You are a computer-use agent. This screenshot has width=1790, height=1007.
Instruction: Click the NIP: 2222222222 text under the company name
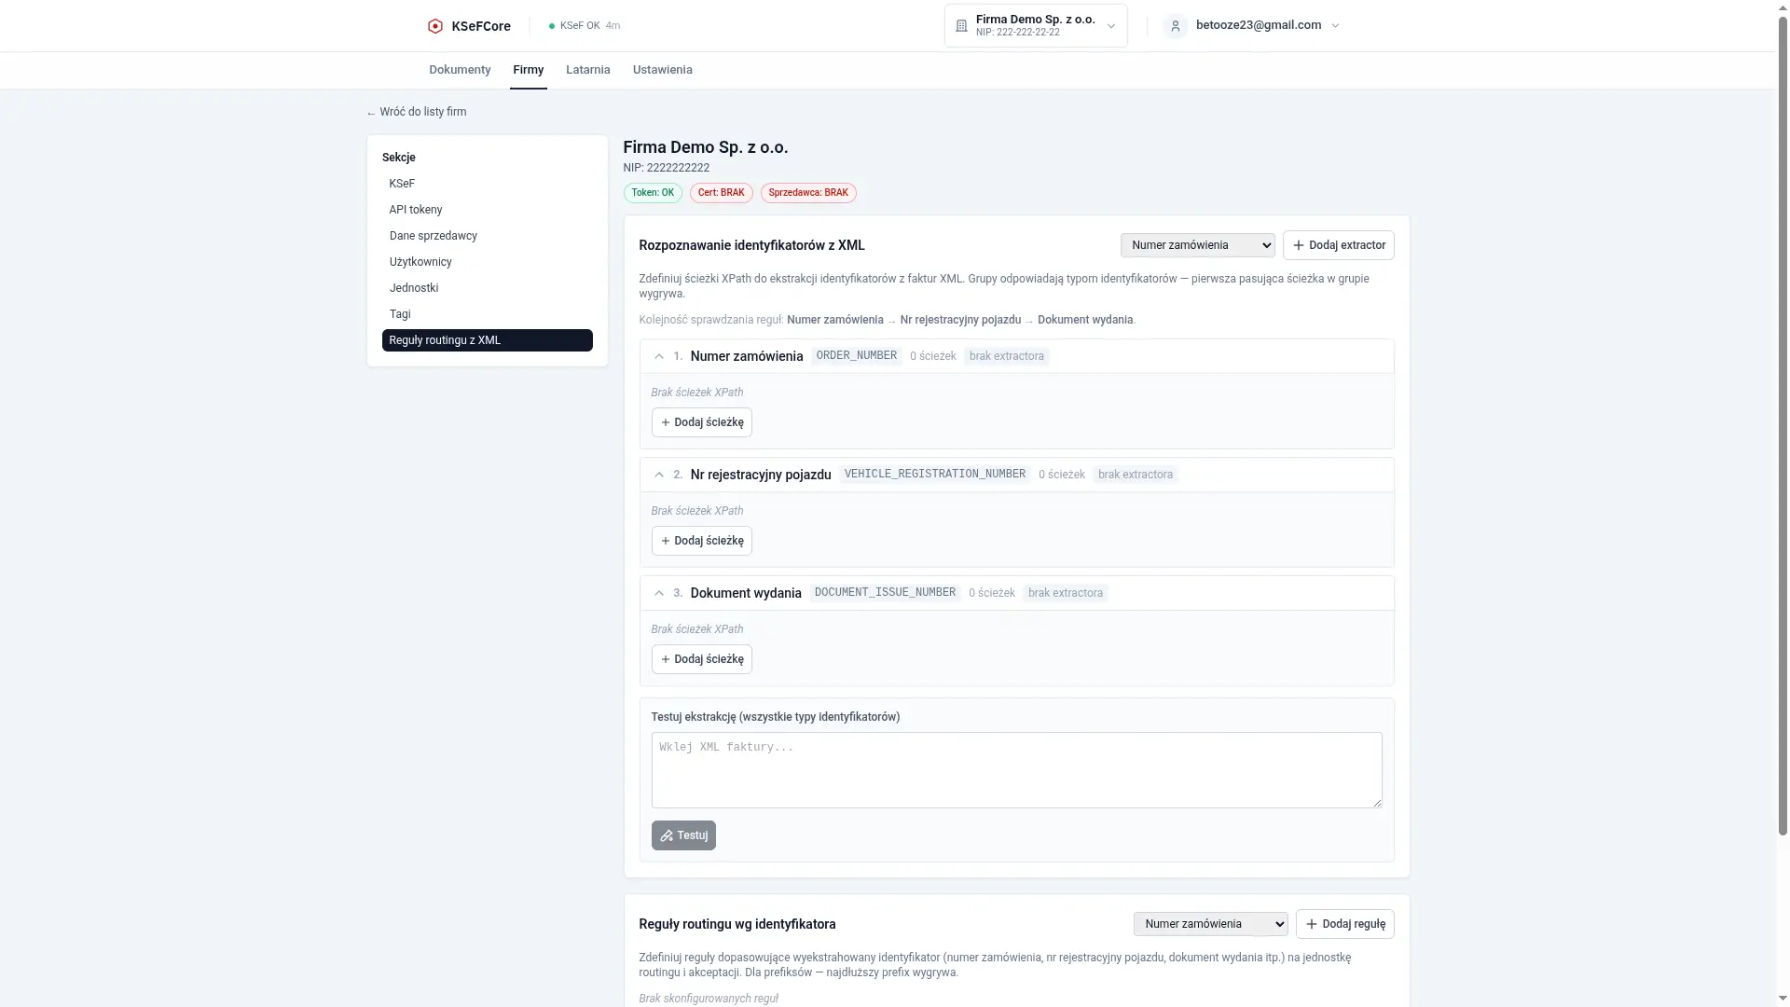pos(667,168)
